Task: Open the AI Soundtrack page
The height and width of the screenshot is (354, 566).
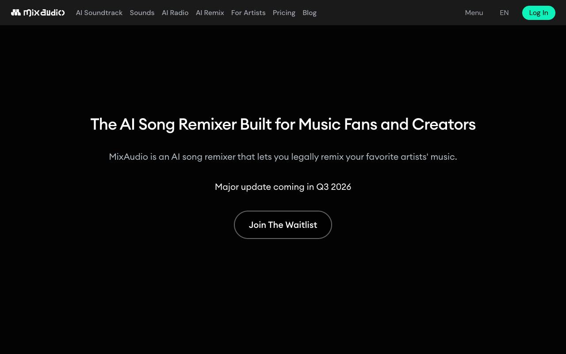Action: [x=99, y=12]
